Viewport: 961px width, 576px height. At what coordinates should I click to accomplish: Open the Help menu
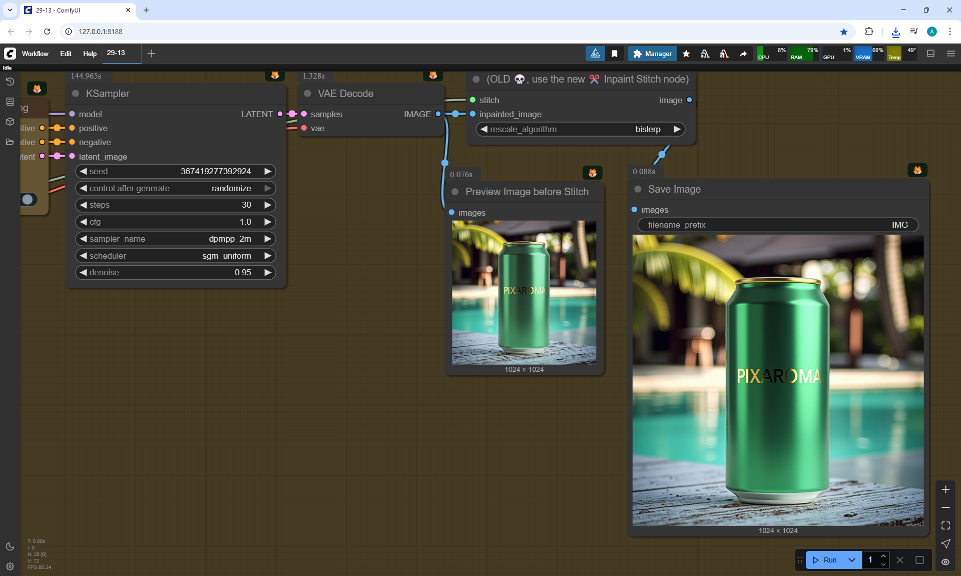90,54
